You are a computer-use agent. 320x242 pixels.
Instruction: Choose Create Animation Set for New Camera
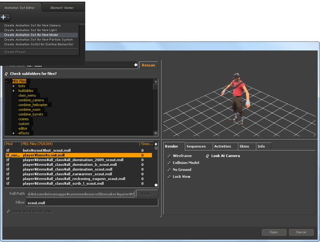tap(32, 25)
